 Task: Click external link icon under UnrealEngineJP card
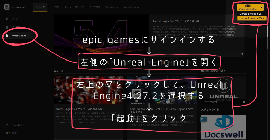pyautogui.click(x=244, y=102)
